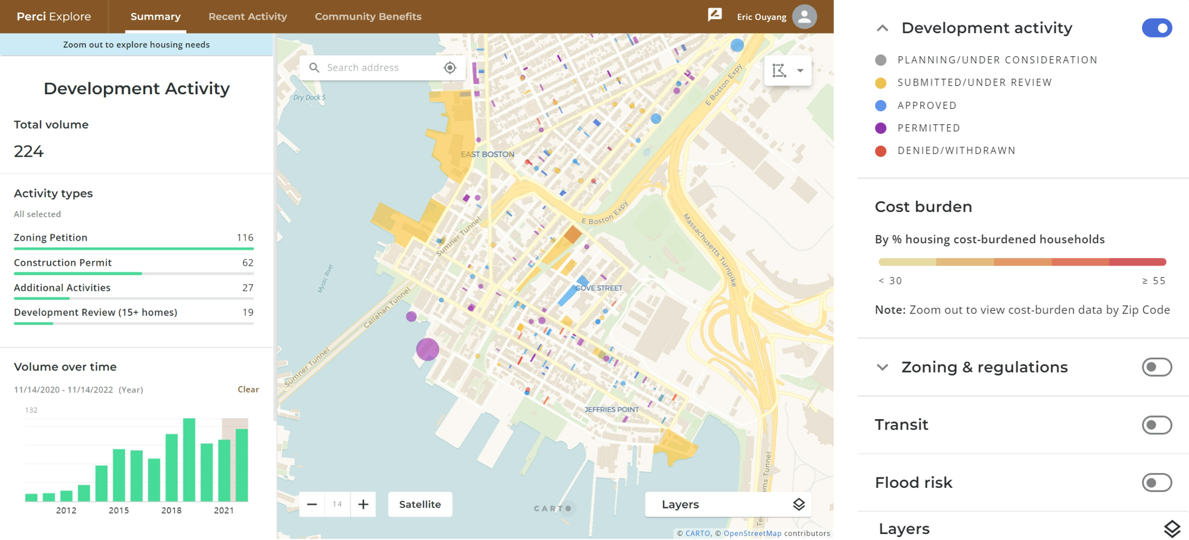
Task: Open Eric Ouyang's user avatar icon
Action: (x=804, y=16)
